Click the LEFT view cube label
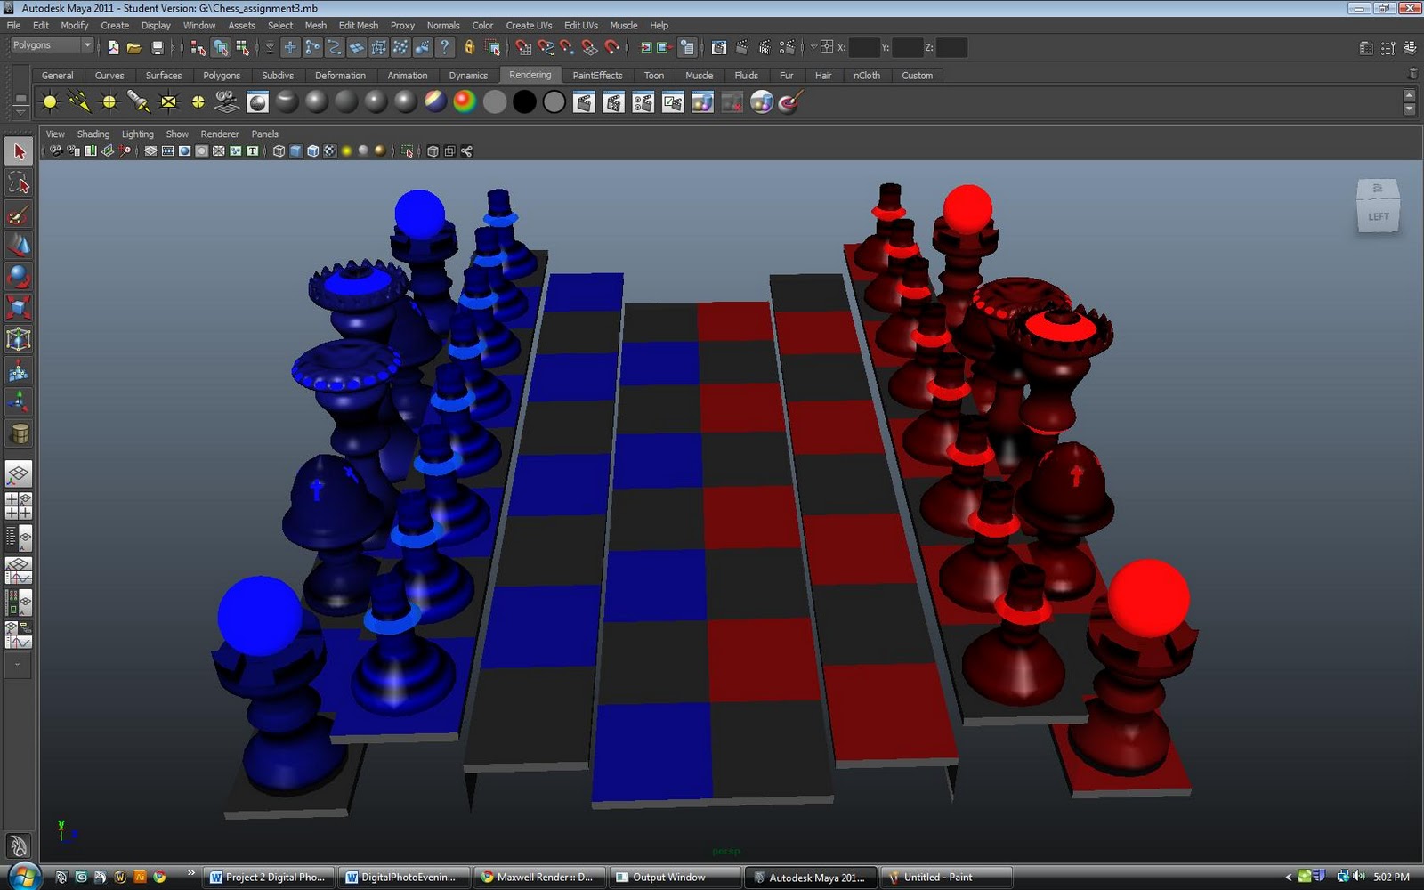The height and width of the screenshot is (890, 1424). point(1378,214)
